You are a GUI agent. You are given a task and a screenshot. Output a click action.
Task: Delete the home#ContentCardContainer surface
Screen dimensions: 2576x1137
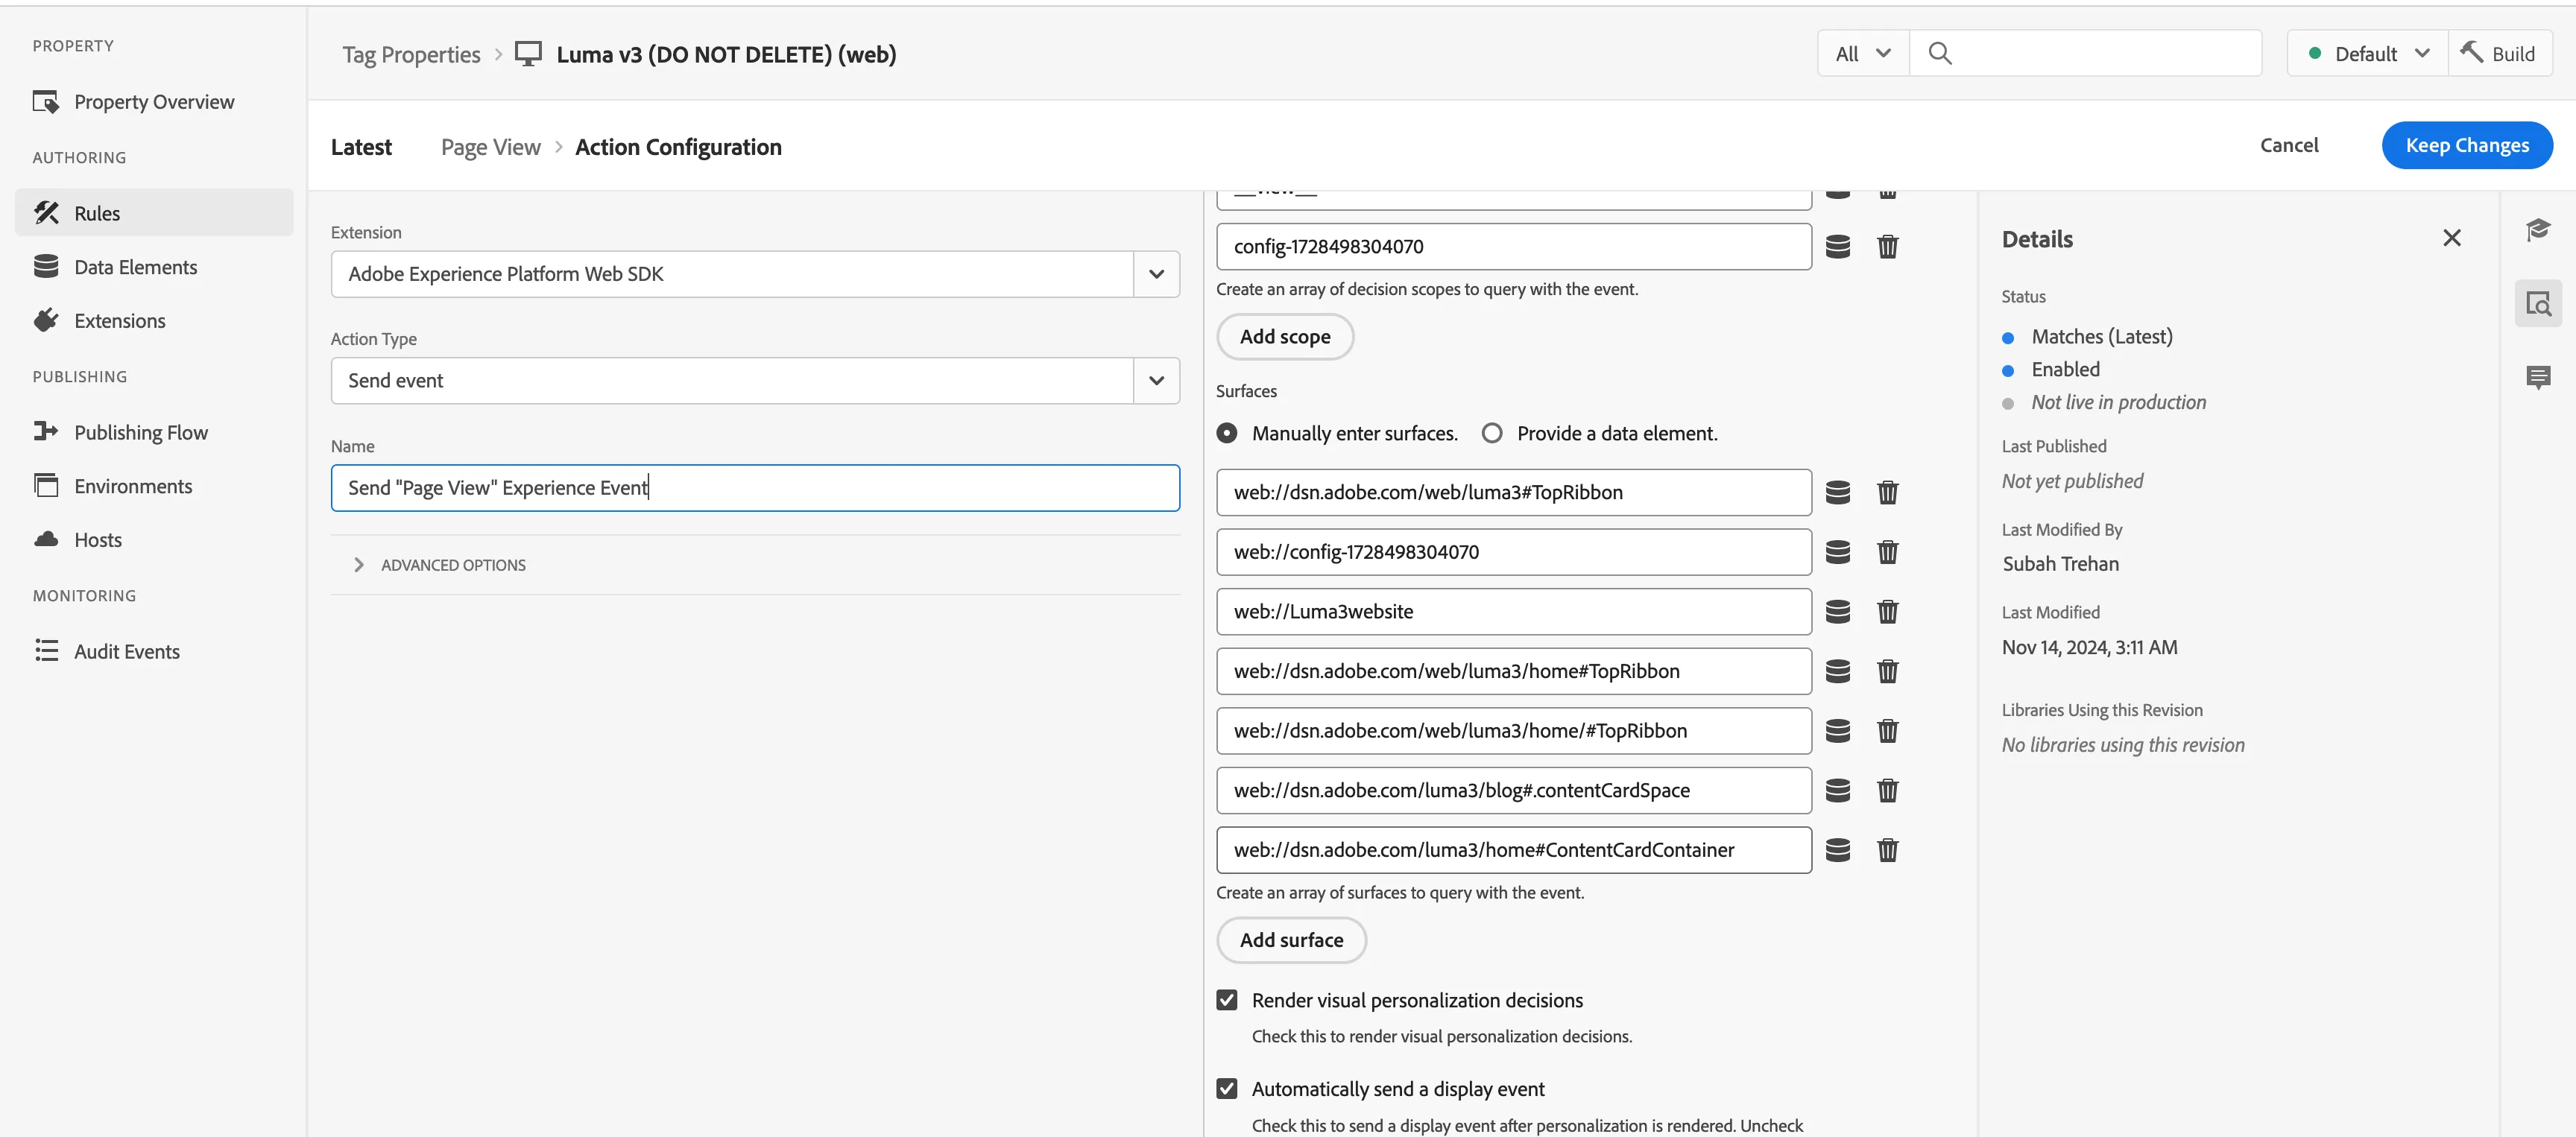[x=1887, y=850]
